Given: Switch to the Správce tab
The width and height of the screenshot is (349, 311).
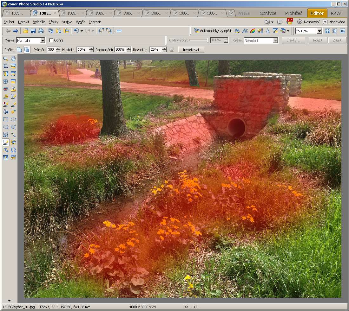Looking at the screenshot, I should pyautogui.click(x=268, y=13).
